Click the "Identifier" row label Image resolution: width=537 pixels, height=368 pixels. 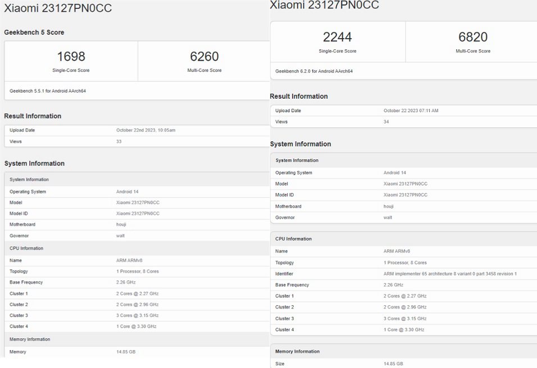click(284, 274)
